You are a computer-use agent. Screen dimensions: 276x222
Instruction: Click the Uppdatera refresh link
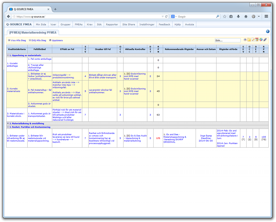[x=56, y=41]
